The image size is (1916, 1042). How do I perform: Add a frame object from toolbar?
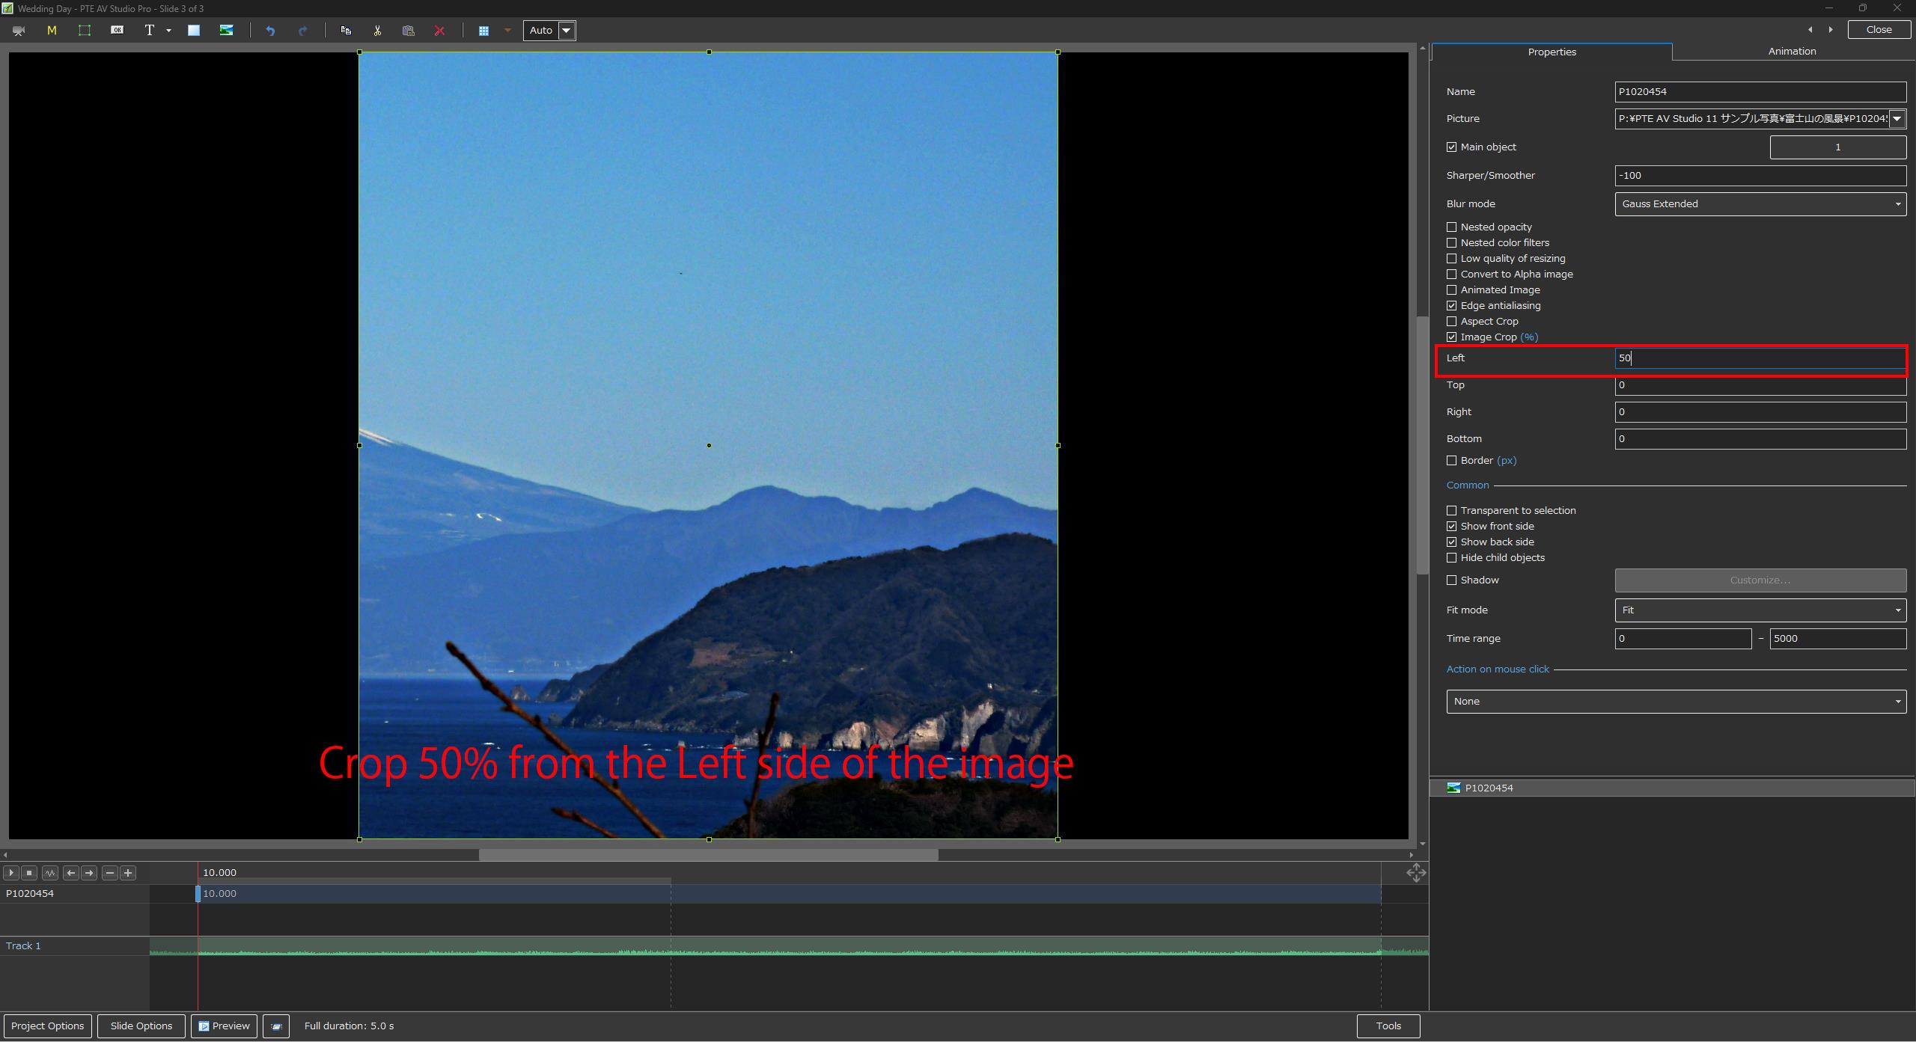85,31
